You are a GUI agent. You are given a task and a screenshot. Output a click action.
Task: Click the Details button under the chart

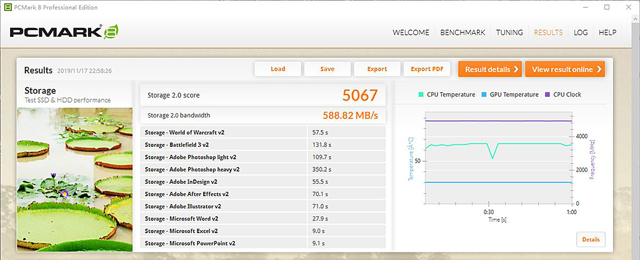[x=591, y=239]
